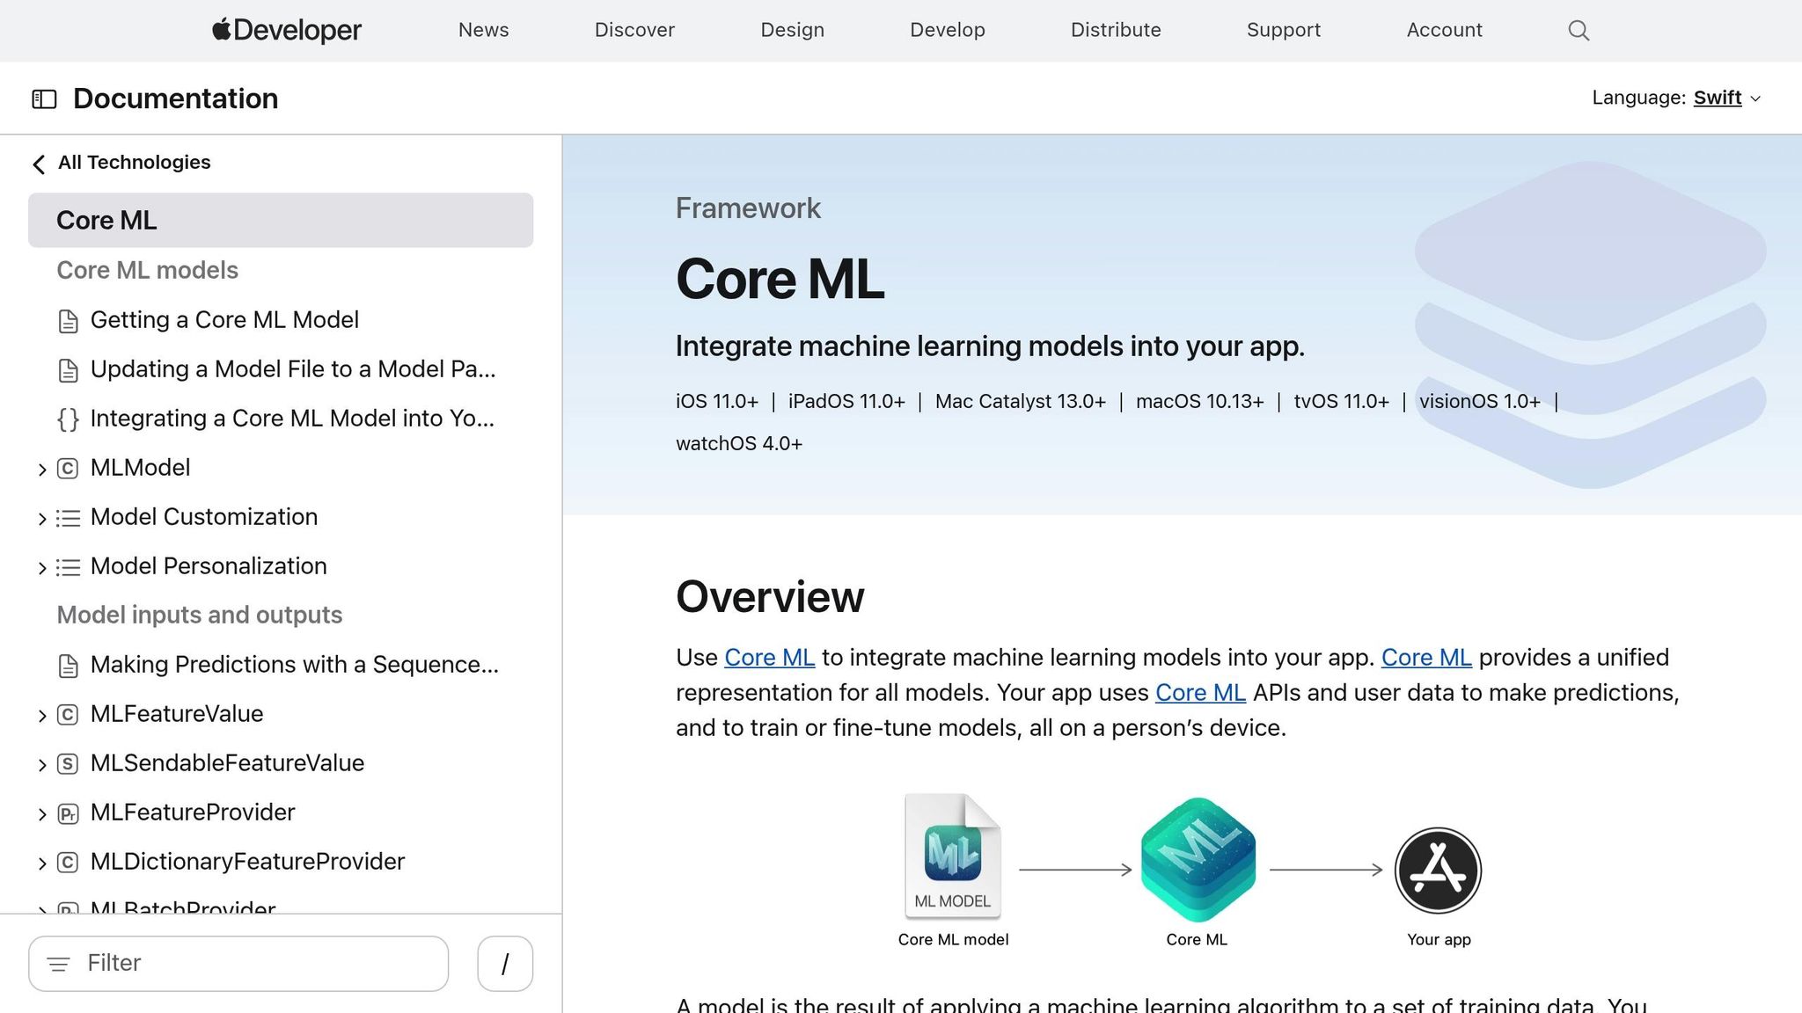Expand the MLModel tree item
Viewport: 1802px width, 1013px height.
click(x=41, y=470)
